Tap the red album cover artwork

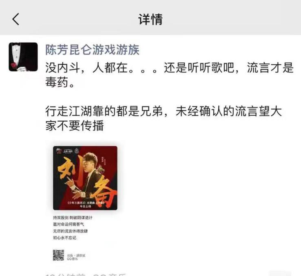click(x=85, y=178)
